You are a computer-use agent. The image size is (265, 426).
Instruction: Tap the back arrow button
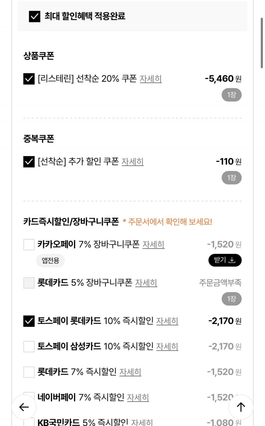24,407
